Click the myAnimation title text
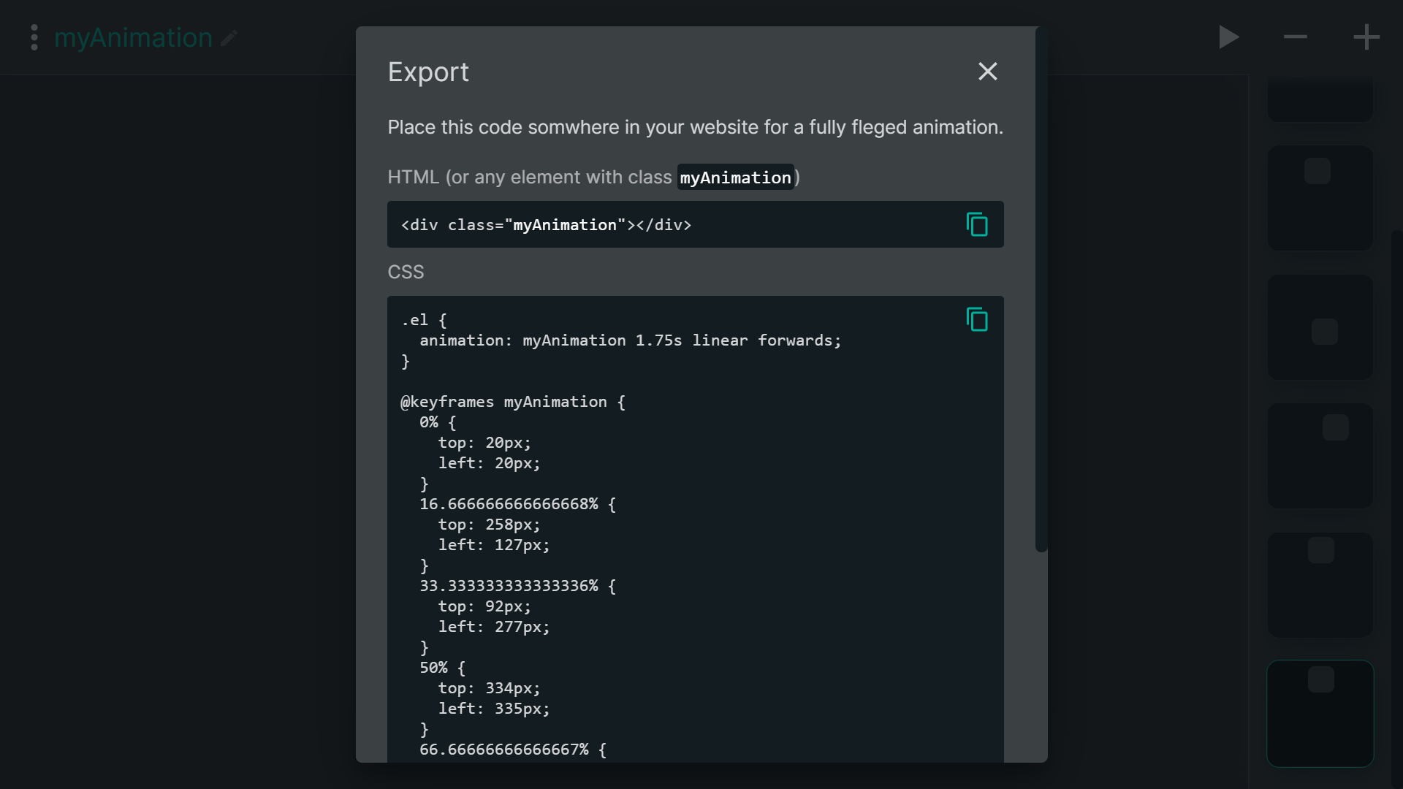The height and width of the screenshot is (789, 1403). [133, 38]
